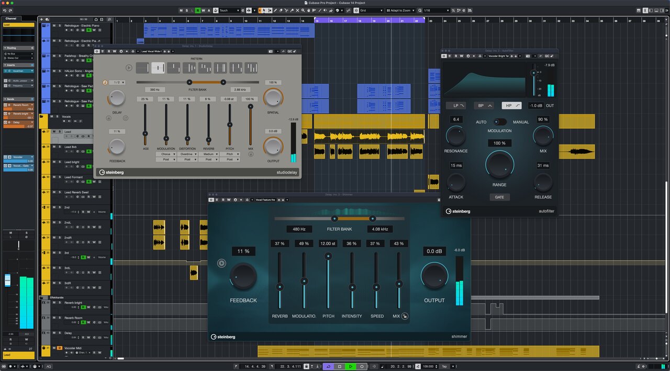Click the Channel tab in the inspector
This screenshot has width=670, height=371.
click(x=10, y=18)
